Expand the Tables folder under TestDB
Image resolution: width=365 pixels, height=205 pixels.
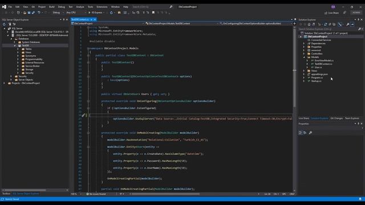pos(18,49)
